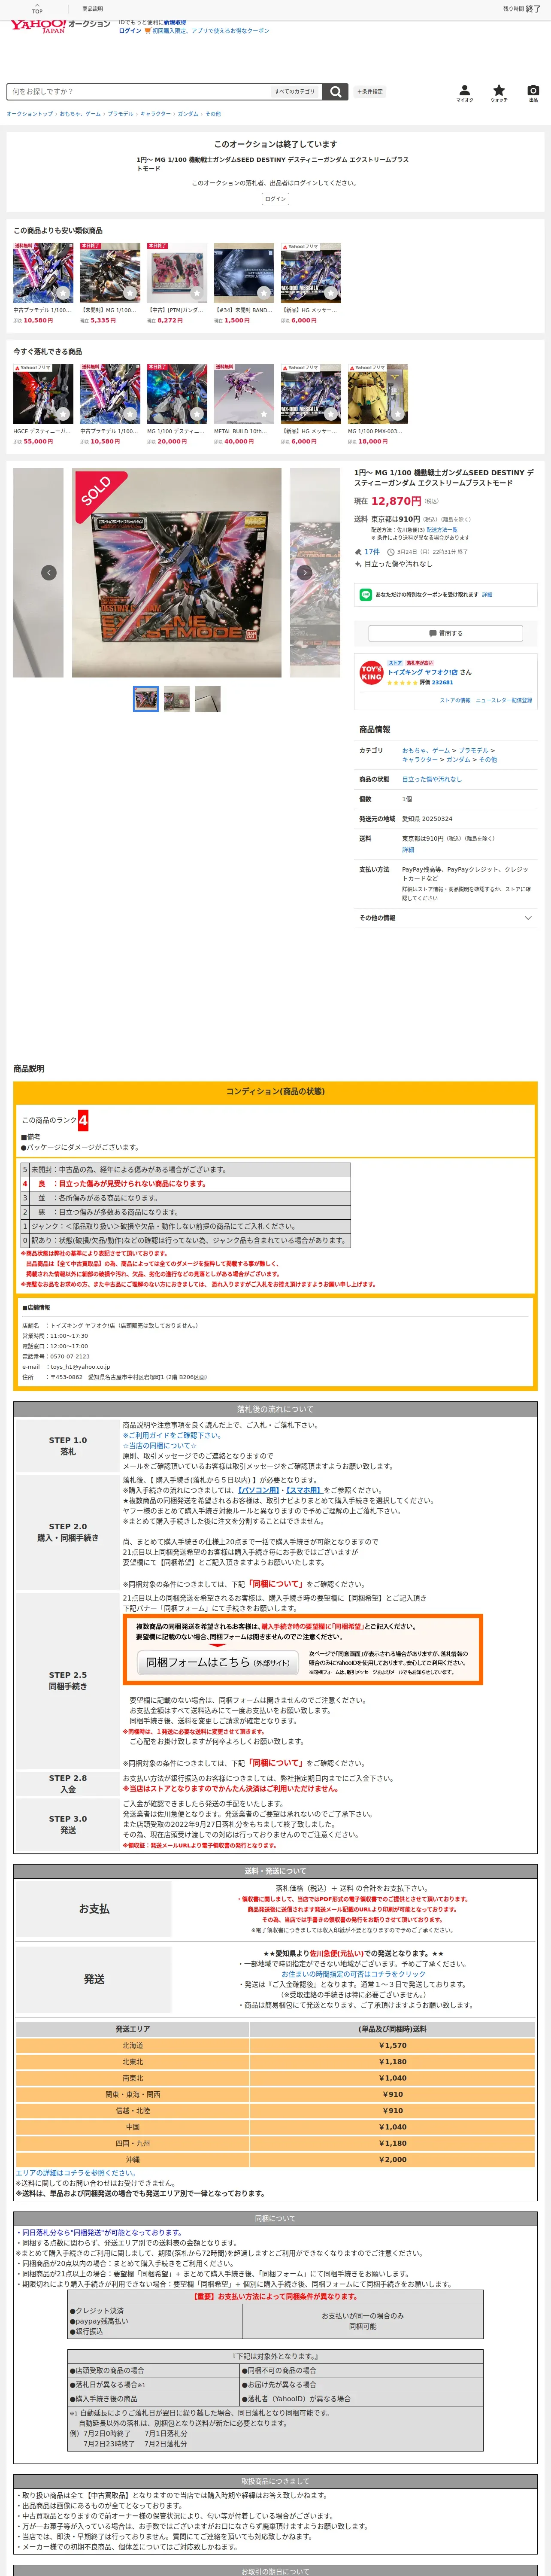Open the ウォッチ star icon
The height and width of the screenshot is (2576, 551).
[499, 93]
